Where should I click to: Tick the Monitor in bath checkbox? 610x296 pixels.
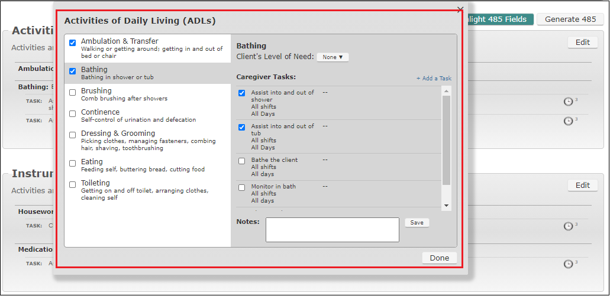tap(241, 187)
